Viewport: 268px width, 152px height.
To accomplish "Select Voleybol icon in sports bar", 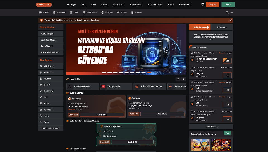I will [102, 13].
